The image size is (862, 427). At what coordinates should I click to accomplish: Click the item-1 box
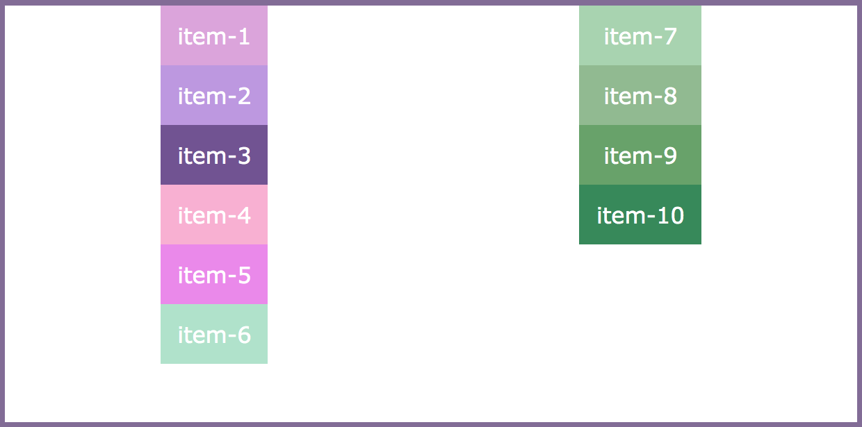coord(214,35)
